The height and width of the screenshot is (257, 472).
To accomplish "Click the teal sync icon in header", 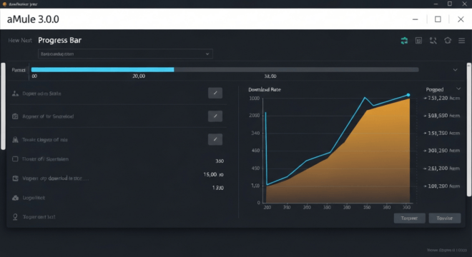I will (x=404, y=41).
